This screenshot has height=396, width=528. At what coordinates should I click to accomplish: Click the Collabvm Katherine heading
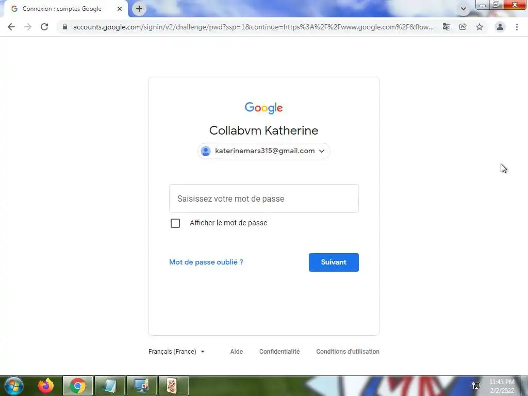click(263, 130)
